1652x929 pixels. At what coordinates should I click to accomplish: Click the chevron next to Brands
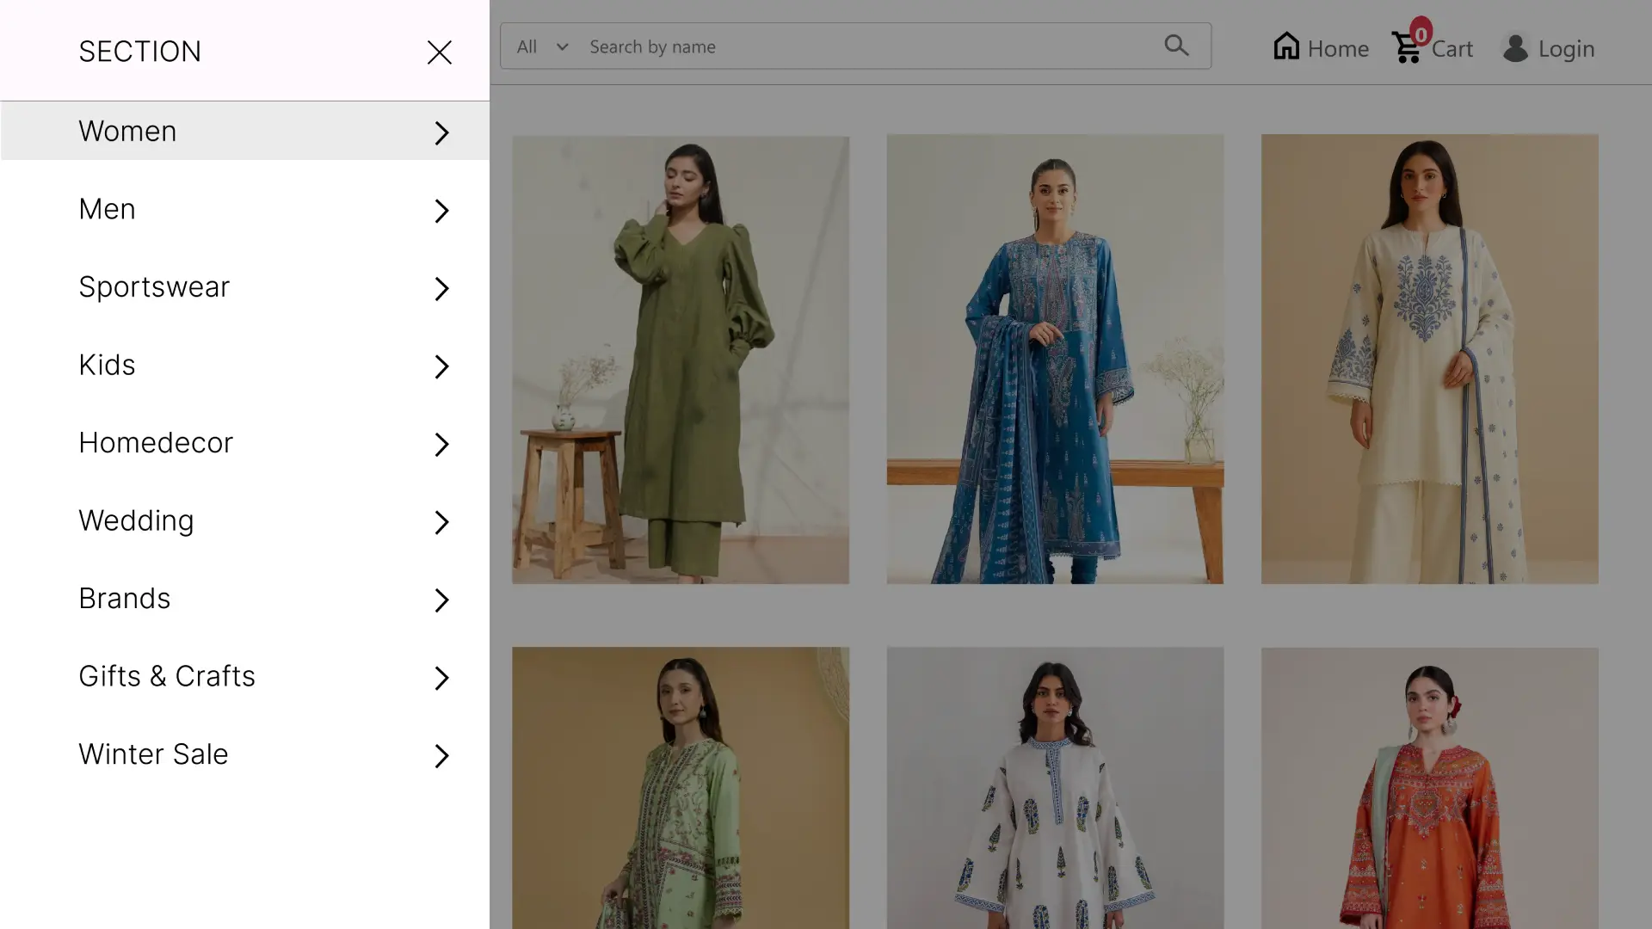pos(442,600)
